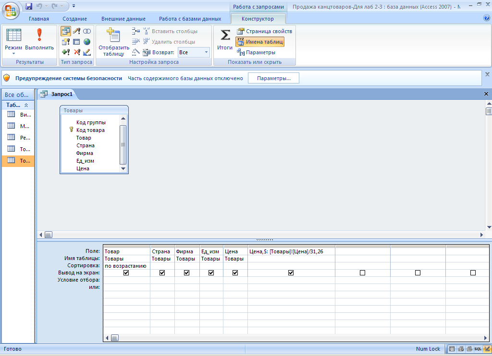Choose the Union query type (two circles)
This screenshot has width=492, height=356.
(x=87, y=31)
